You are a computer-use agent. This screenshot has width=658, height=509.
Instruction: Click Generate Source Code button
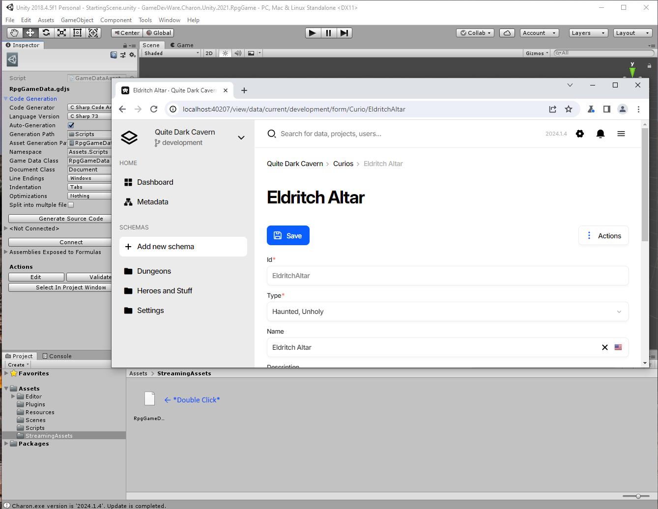point(60,219)
